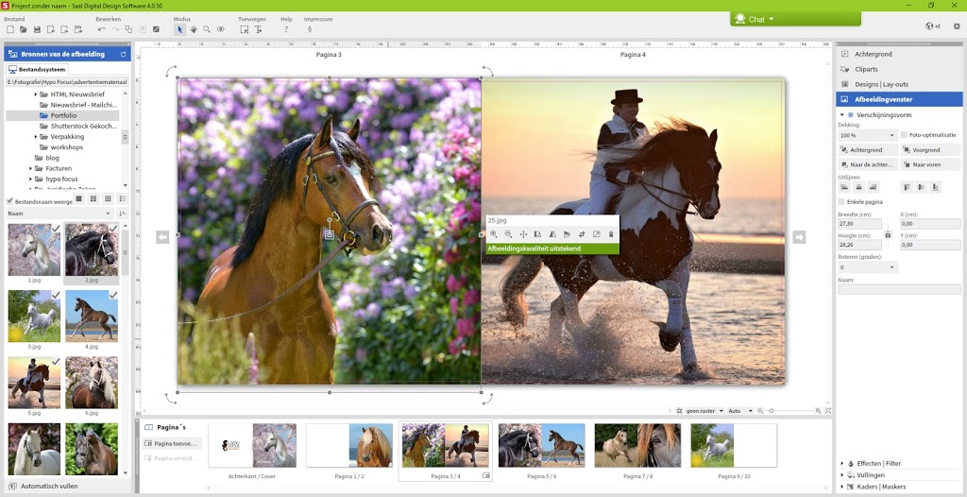Image resolution: width=967 pixels, height=497 pixels.
Task: Click the undo arrow in Bewerken toolbar
Action: pyautogui.click(x=102, y=29)
